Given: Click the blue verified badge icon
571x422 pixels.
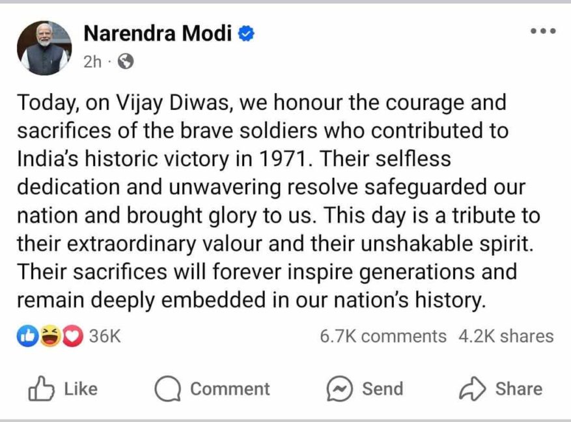Looking at the screenshot, I should [246, 34].
